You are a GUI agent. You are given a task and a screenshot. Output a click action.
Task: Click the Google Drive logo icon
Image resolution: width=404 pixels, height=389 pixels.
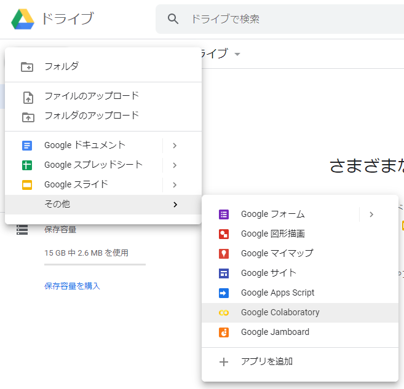pos(23,19)
